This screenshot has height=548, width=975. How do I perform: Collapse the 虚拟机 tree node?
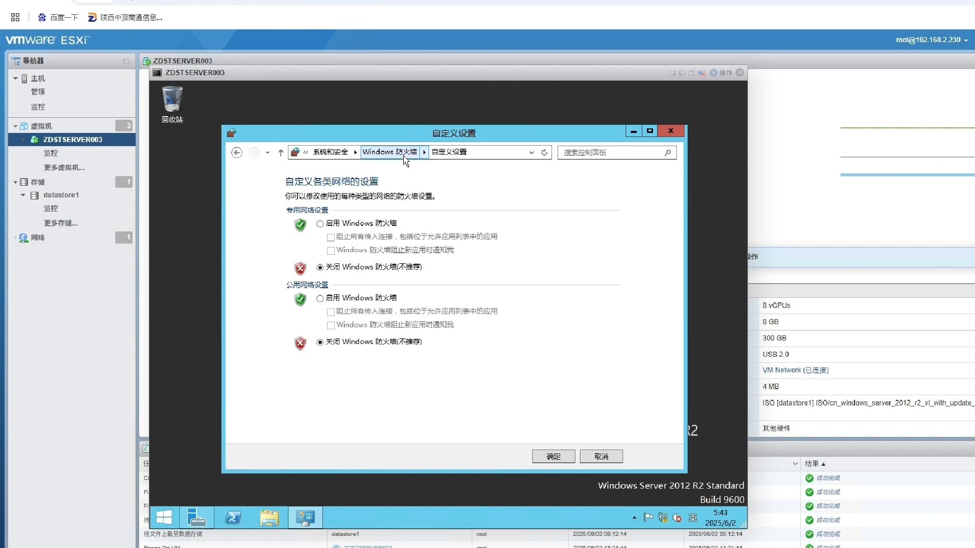[x=15, y=126]
